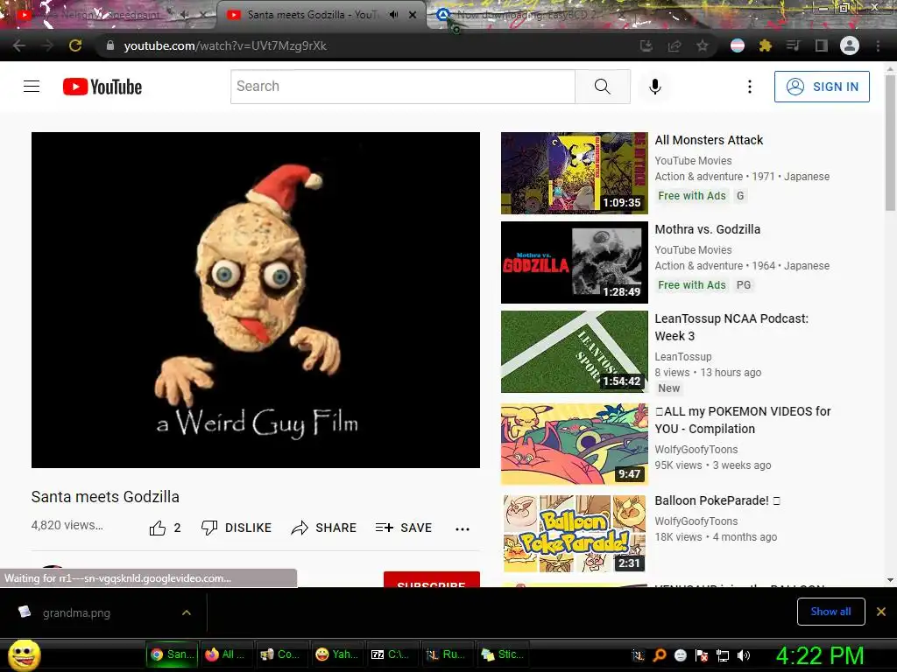Screen dimensions: 897x672
Task: Click the video player area
Action: tap(256, 300)
